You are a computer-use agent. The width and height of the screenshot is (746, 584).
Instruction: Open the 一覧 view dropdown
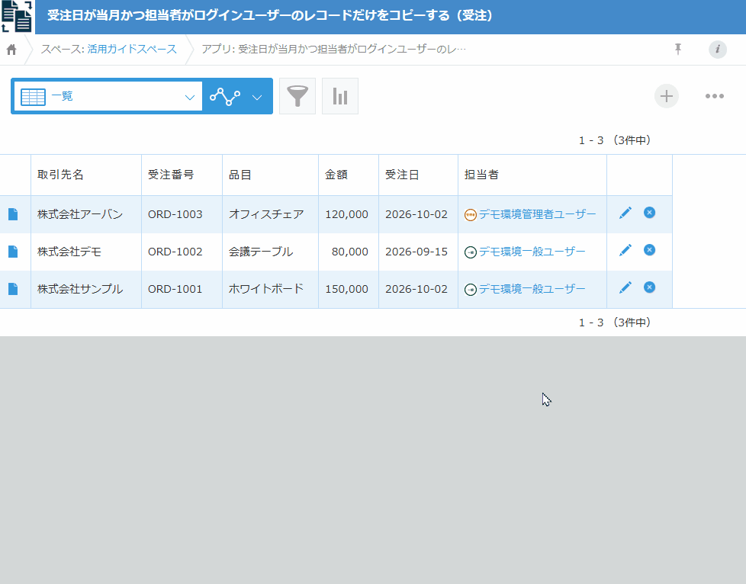108,97
